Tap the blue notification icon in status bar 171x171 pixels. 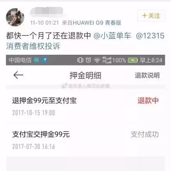[44, 60]
